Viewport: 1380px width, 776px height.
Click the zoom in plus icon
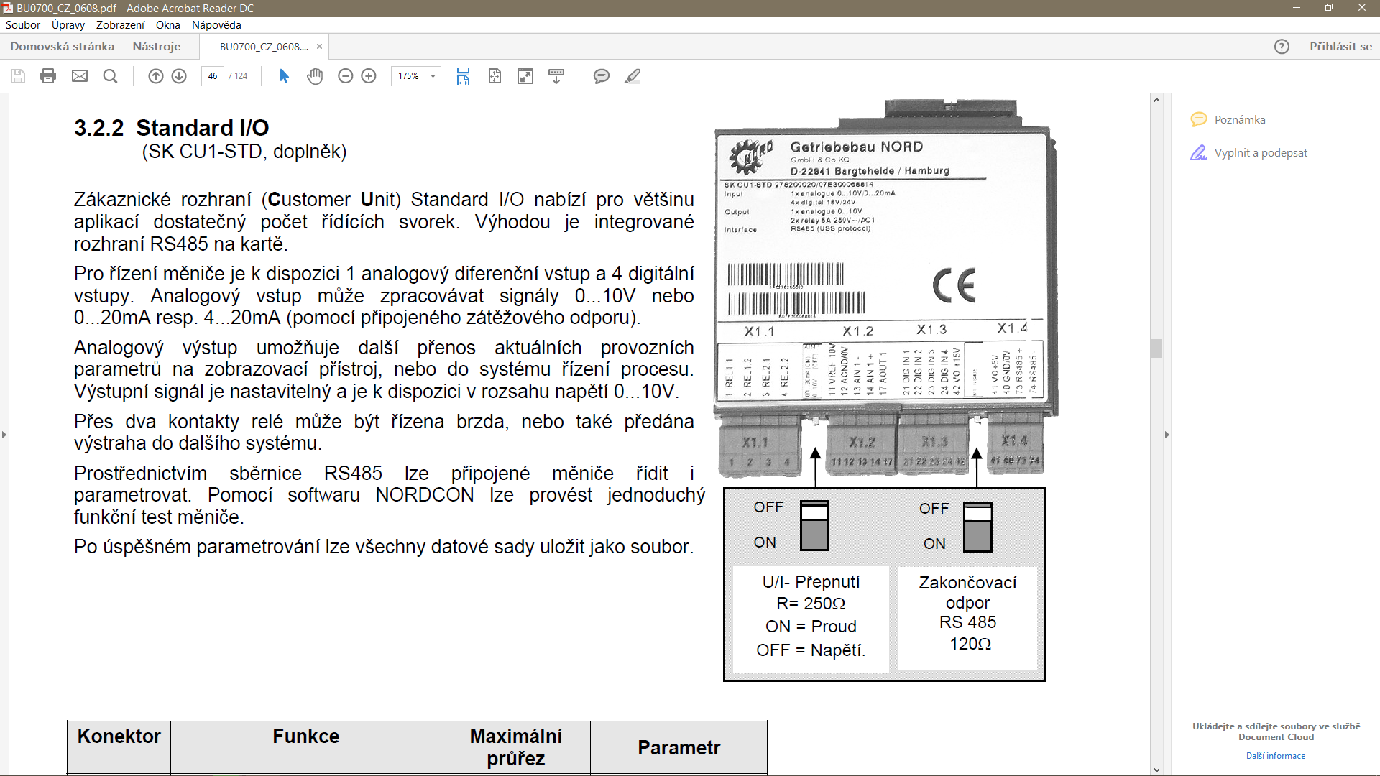pyautogui.click(x=369, y=76)
